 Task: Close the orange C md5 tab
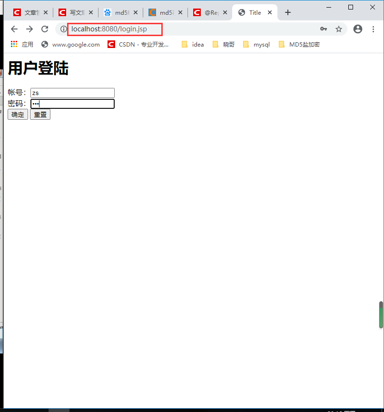(180, 12)
